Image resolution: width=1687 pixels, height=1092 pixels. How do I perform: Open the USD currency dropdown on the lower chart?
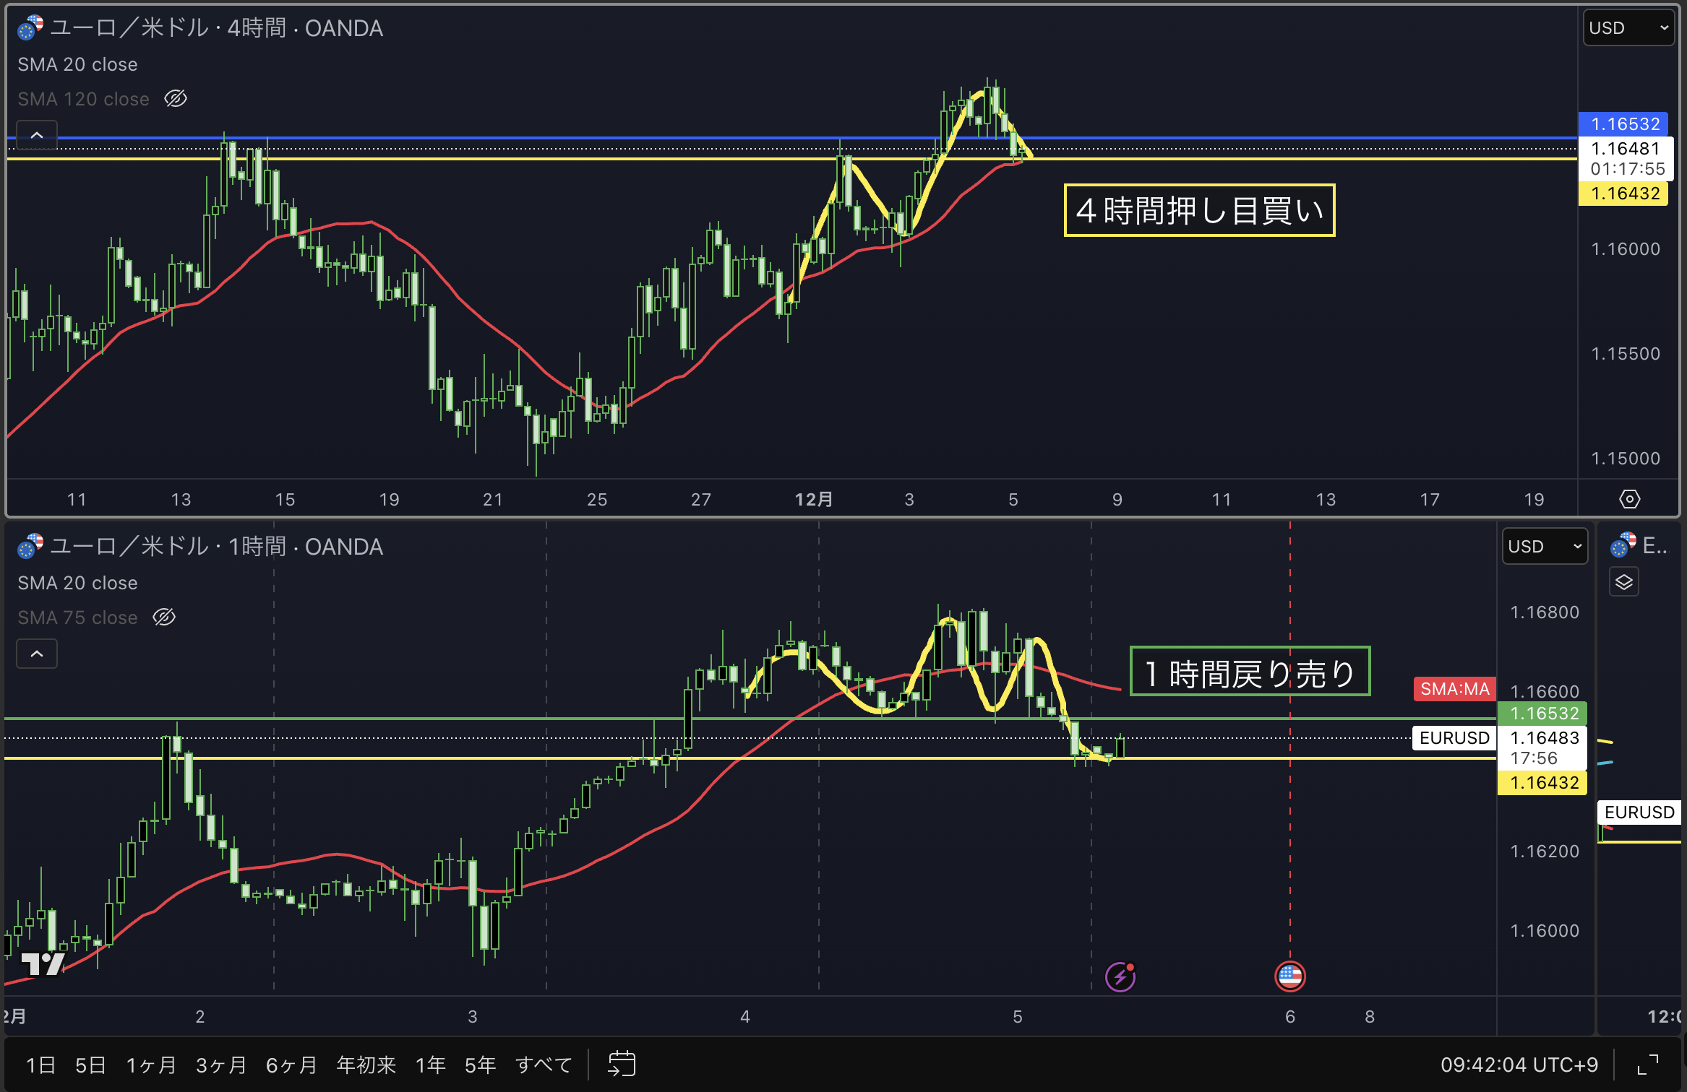[x=1545, y=547]
